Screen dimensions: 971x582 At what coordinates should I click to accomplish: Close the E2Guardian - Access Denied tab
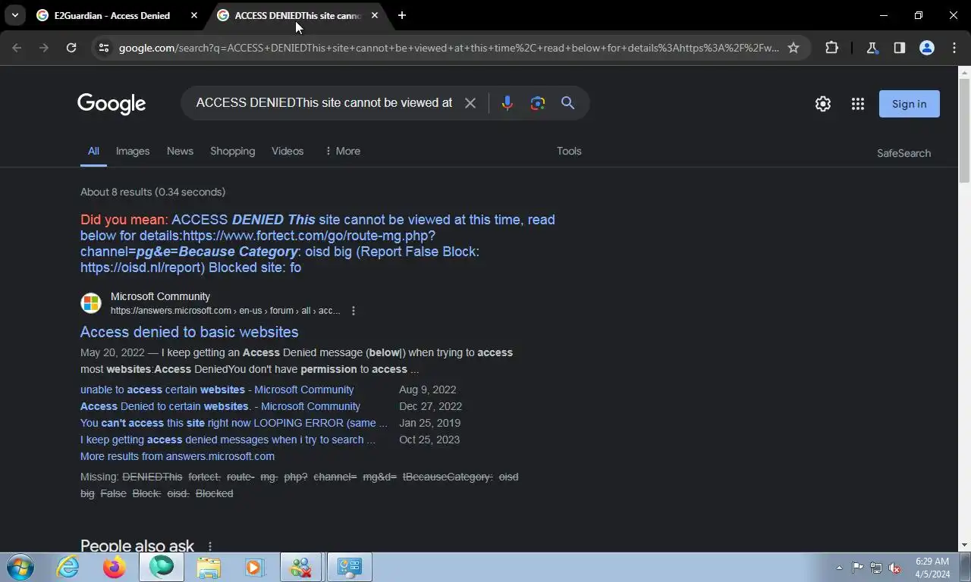tap(194, 15)
